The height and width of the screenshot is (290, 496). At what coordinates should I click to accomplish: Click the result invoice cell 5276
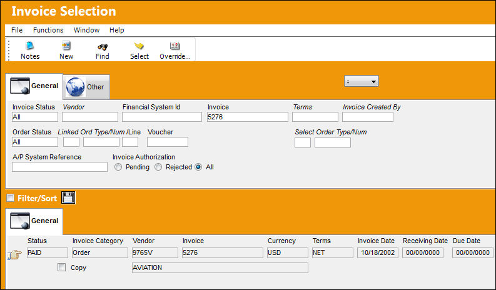click(223, 252)
